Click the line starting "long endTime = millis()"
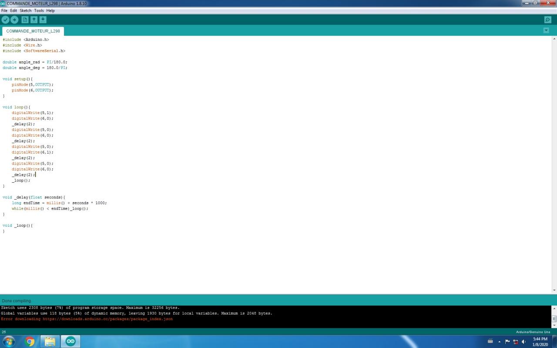The image size is (557, 348). click(59, 203)
